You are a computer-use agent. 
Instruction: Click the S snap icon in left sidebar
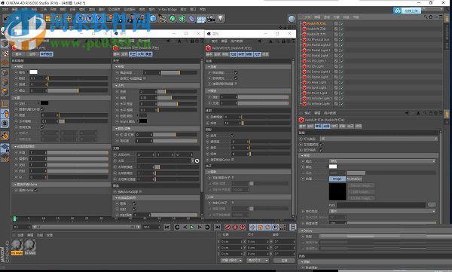tap(5, 124)
